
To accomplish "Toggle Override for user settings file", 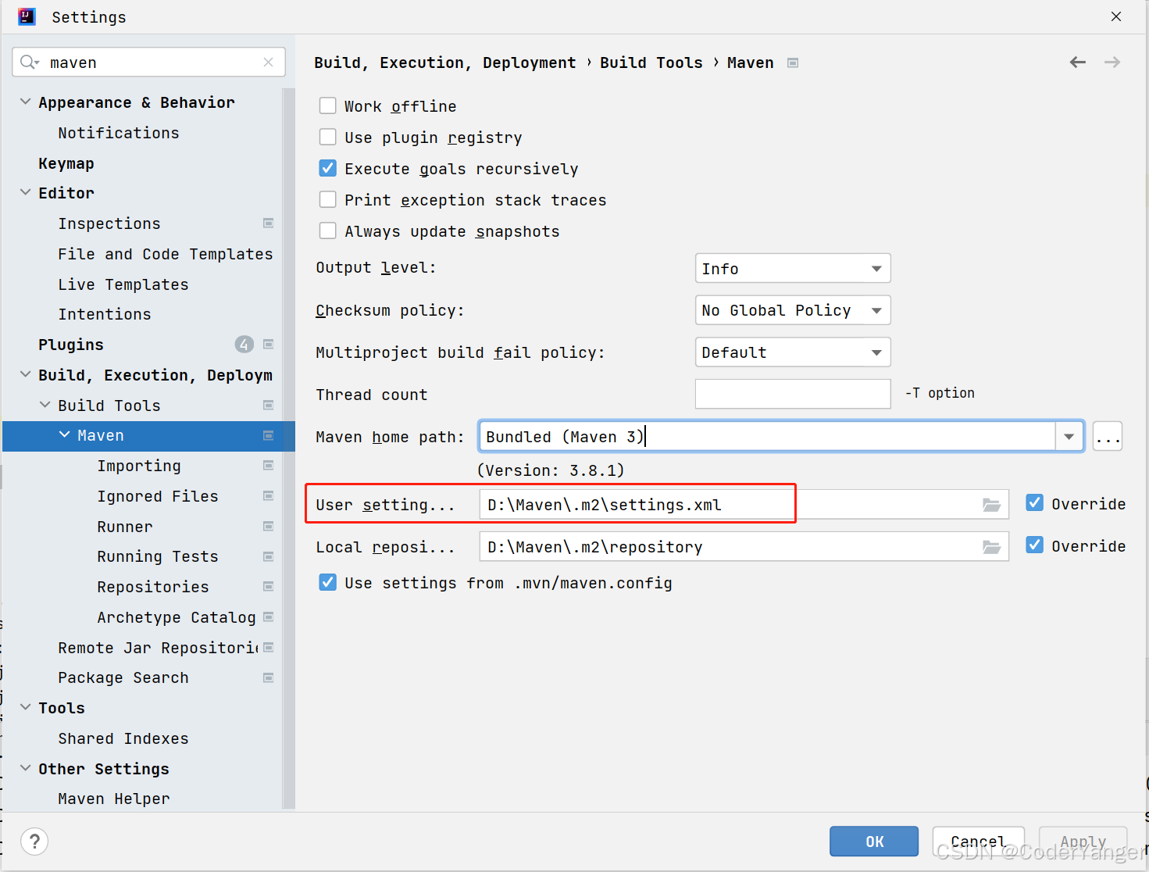I will [1035, 503].
